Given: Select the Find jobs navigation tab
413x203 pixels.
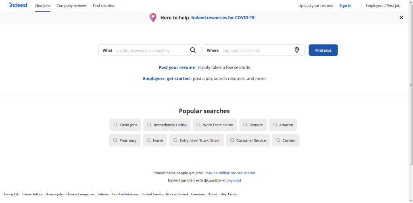Looking at the screenshot, I should click(43, 6).
